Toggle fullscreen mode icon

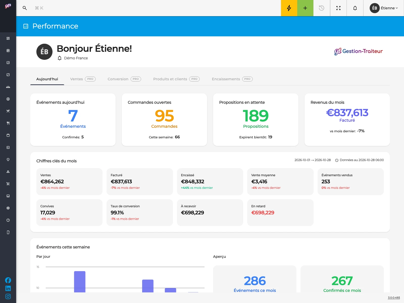pos(338,8)
